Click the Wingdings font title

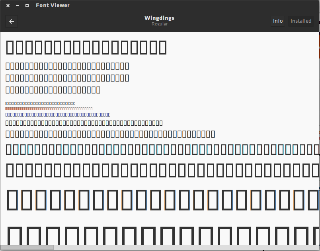point(159,18)
